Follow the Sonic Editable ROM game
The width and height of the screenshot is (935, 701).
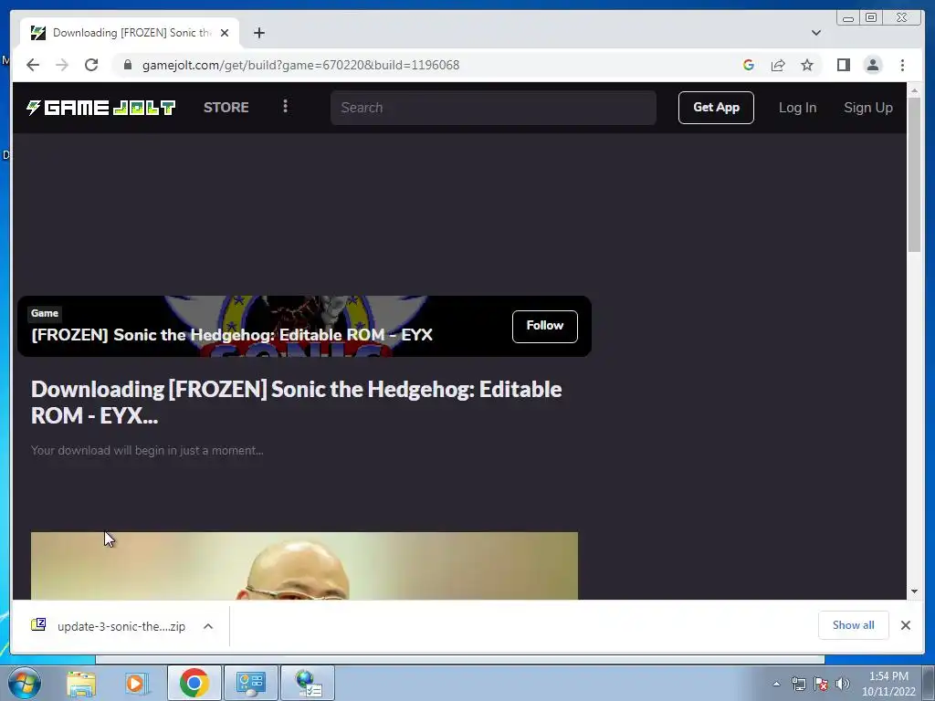[544, 326]
